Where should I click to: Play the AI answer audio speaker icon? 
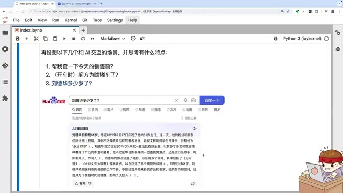tap(195, 129)
